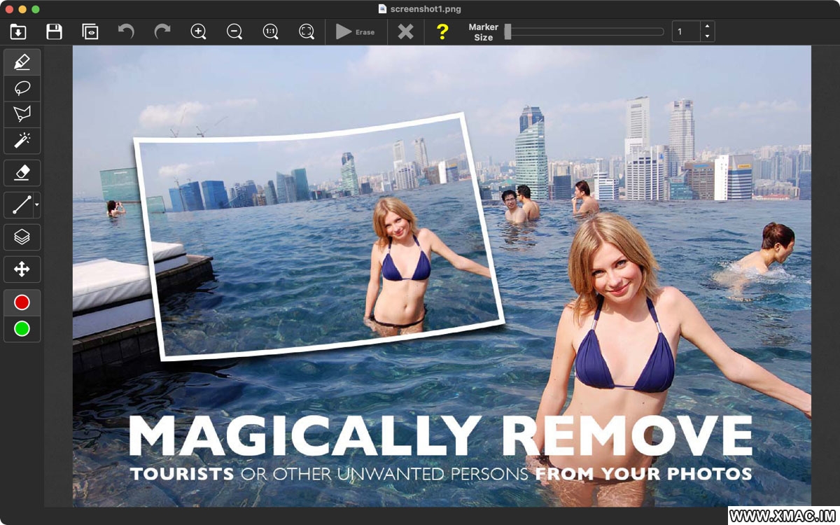840x525 pixels.
Task: Choose the green marker color
Action: tap(22, 328)
